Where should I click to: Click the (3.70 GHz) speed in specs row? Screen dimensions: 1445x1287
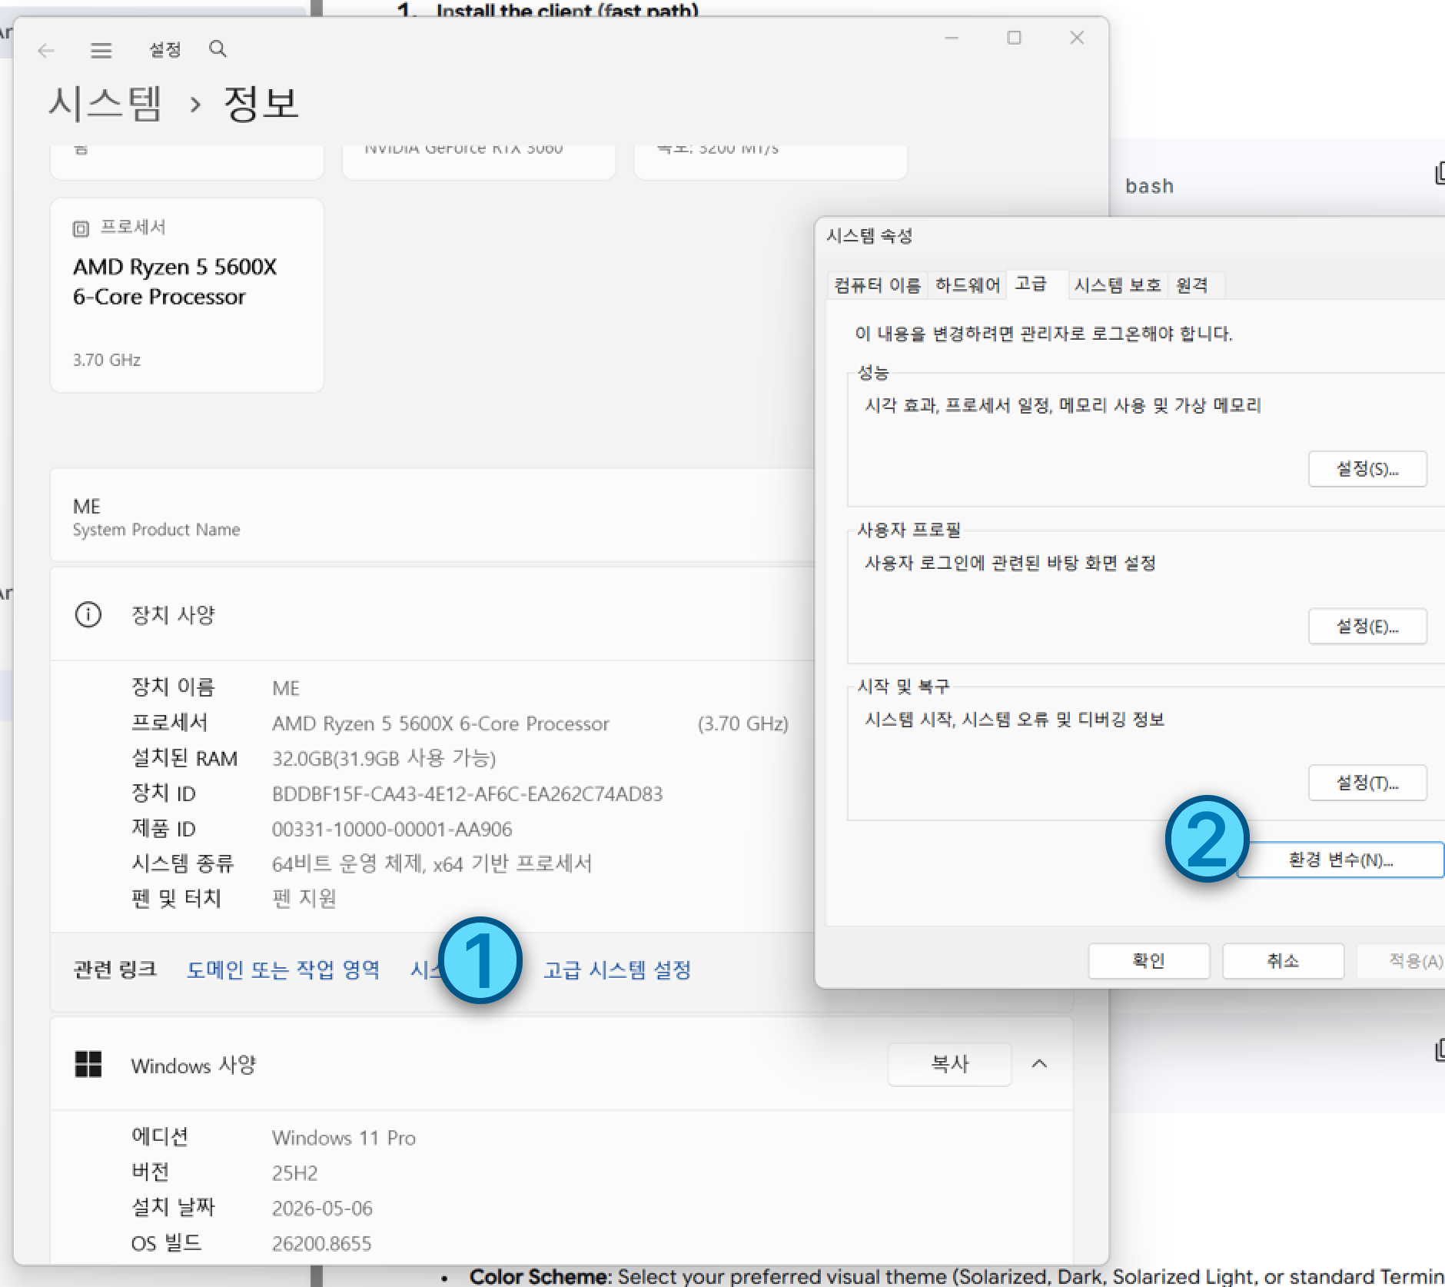click(742, 723)
